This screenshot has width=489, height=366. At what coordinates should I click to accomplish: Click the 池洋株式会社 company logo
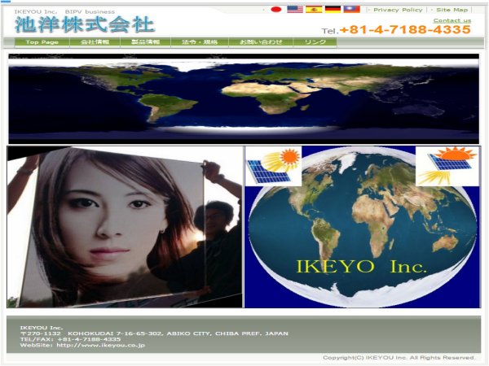85,24
